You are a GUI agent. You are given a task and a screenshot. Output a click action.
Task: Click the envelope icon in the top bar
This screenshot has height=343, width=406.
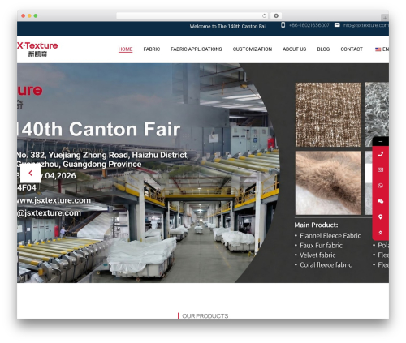337,25
